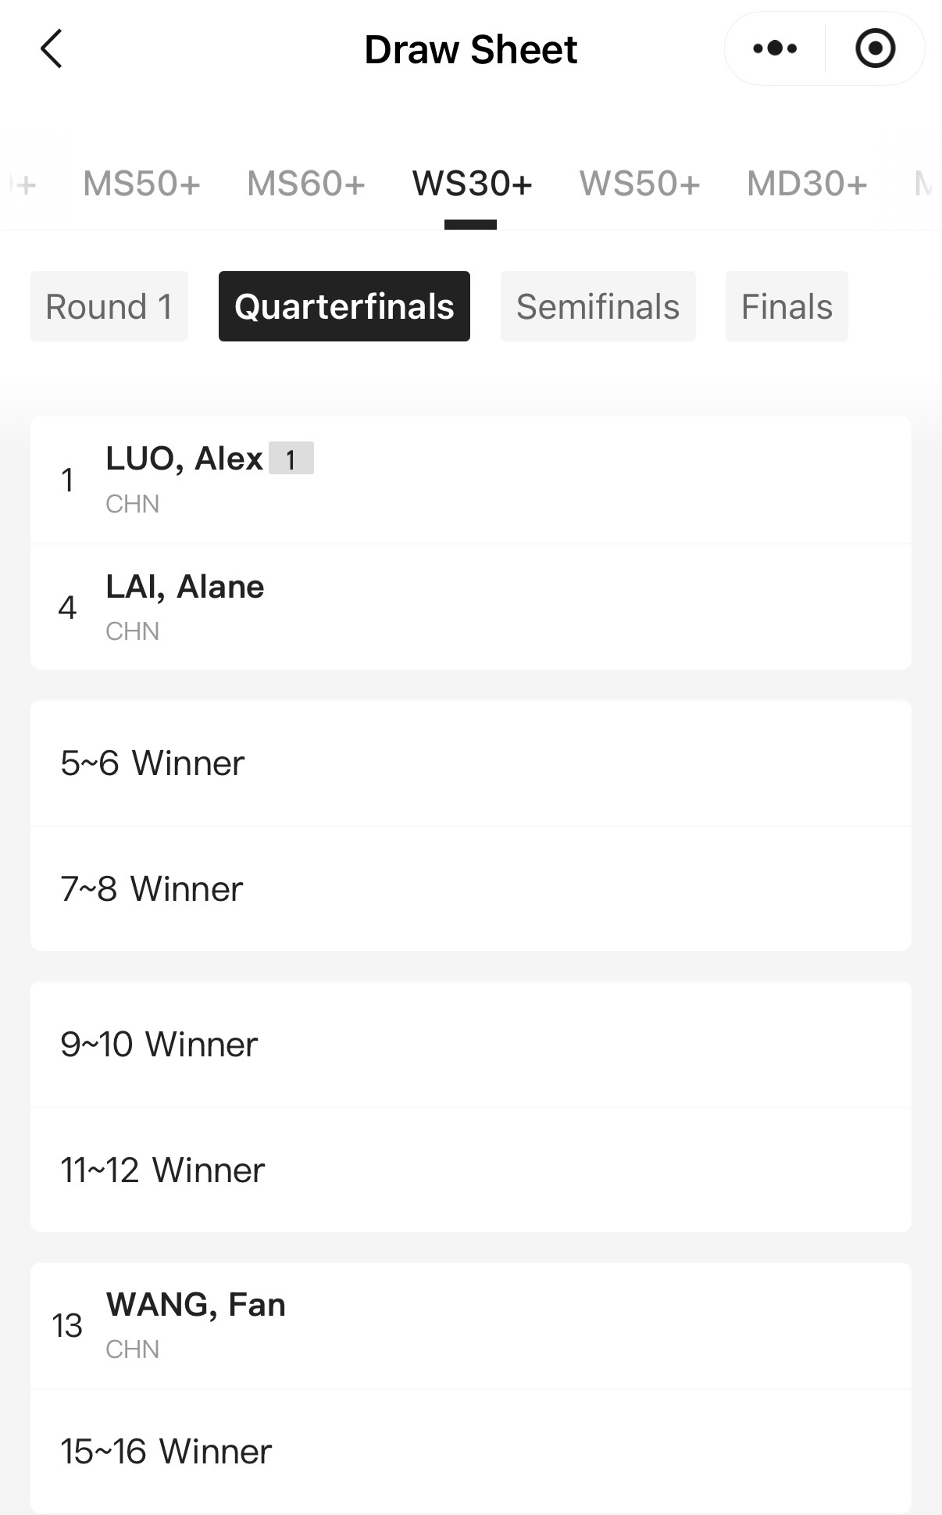This screenshot has width=942, height=1515.
Task: Show the Round 1 draw
Action: click(x=109, y=306)
